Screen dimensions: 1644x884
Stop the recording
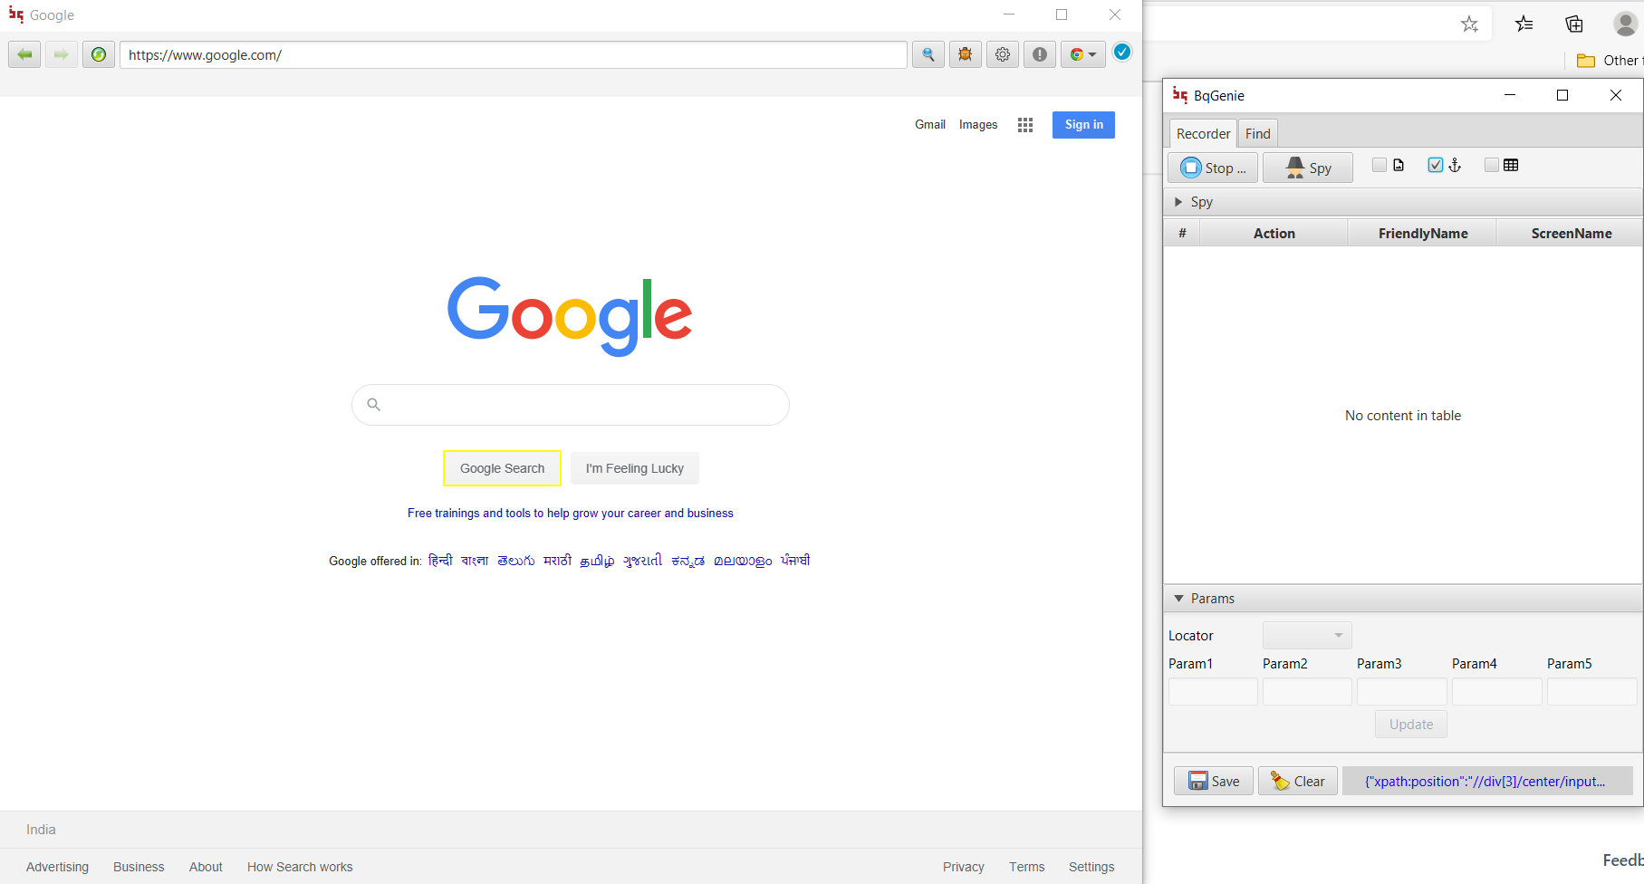(1213, 168)
